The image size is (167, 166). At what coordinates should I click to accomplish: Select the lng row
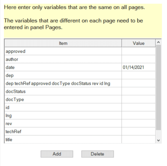coord(80,115)
